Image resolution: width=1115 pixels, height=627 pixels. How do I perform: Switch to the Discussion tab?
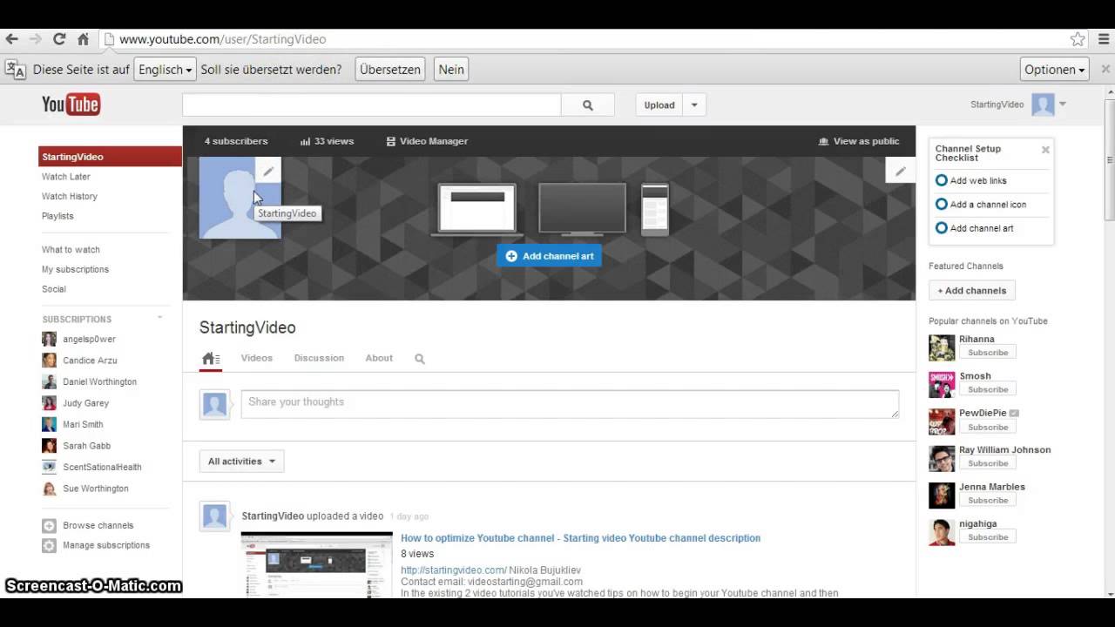click(319, 357)
